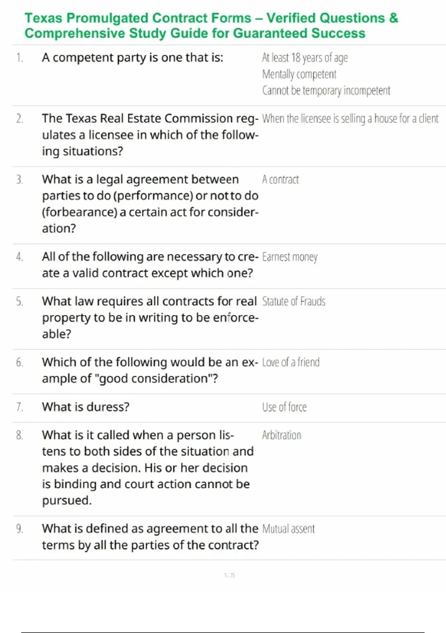Image resolution: width=446 pixels, height=633 pixels.
Task: Click the question about "good consideration"
Action: [150, 370]
